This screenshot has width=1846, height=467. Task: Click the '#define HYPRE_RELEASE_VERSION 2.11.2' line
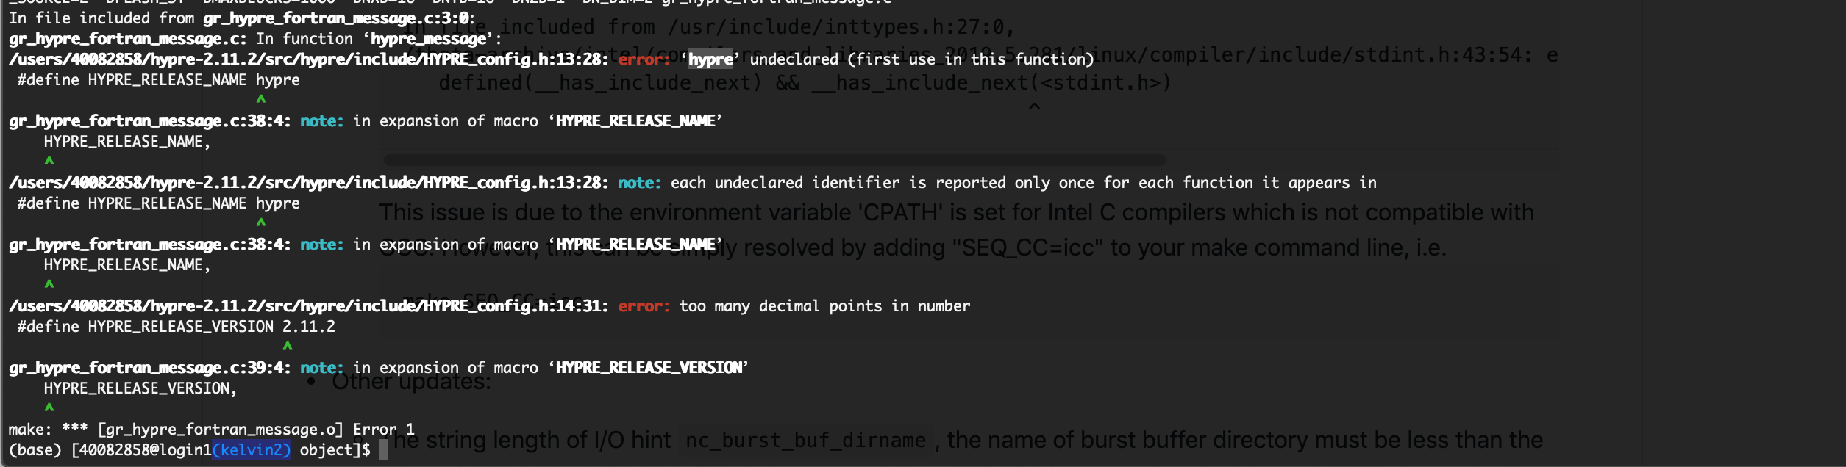click(x=176, y=326)
